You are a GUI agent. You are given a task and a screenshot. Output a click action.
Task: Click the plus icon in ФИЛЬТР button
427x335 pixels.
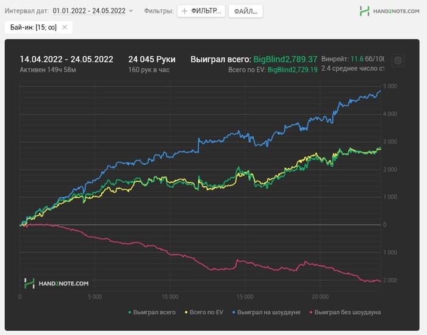184,11
